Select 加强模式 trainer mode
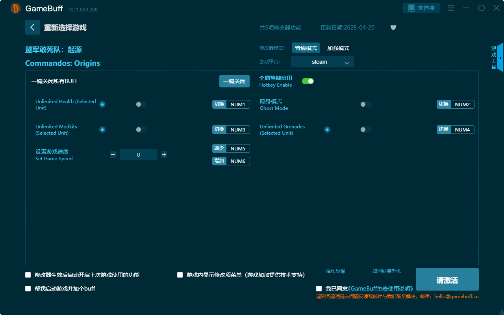504x315 pixels. click(337, 48)
